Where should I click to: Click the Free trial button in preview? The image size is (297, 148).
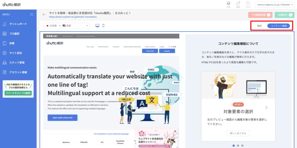coord(150,51)
